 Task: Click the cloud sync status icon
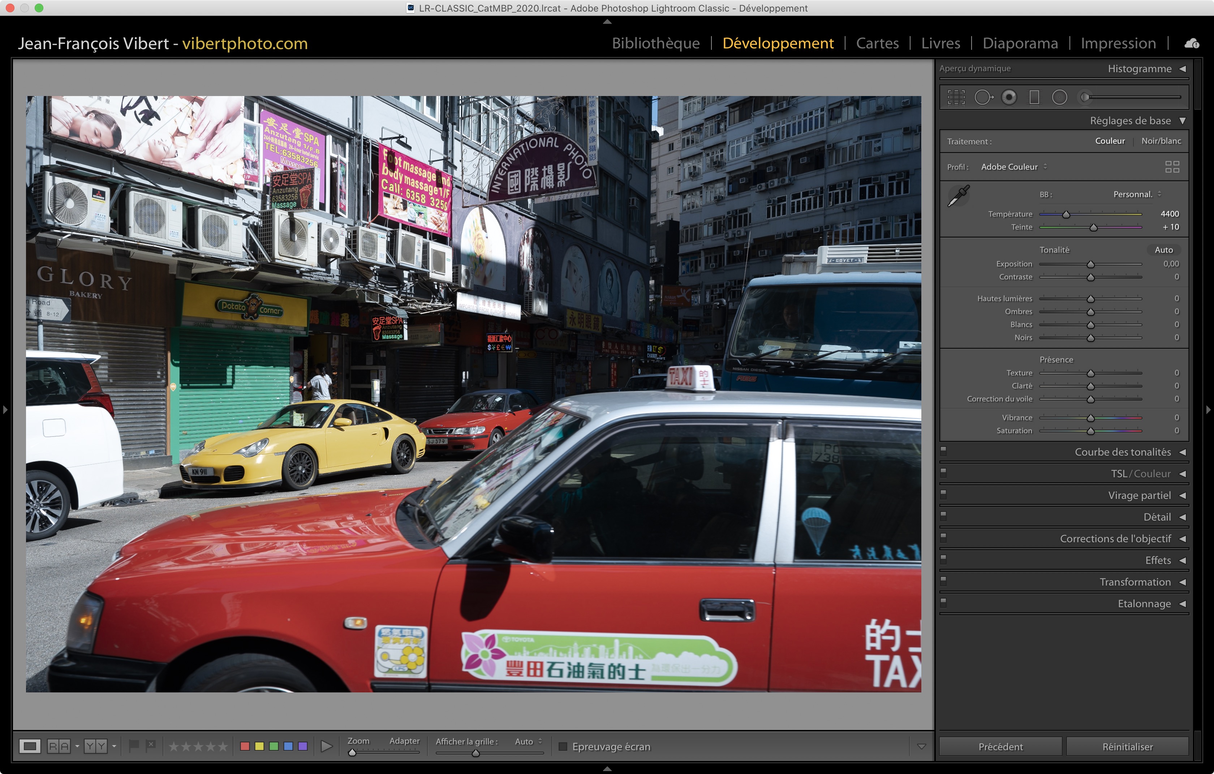(1192, 43)
